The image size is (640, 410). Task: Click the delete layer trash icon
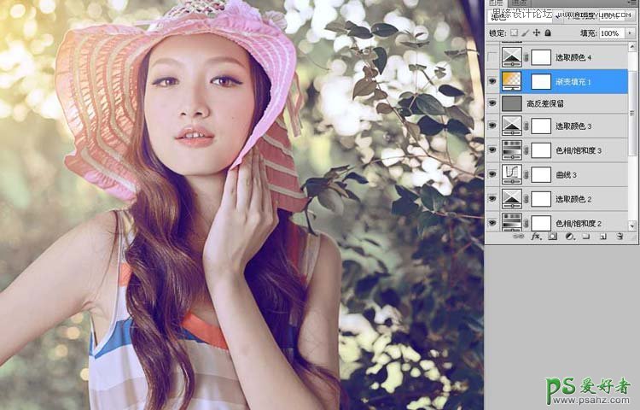[619, 237]
